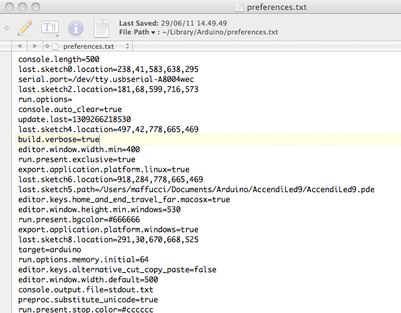This screenshot has width=401, height=313.
Task: Click the diamond beside the preferences.txt navigation entry
Action: (x=47, y=46)
